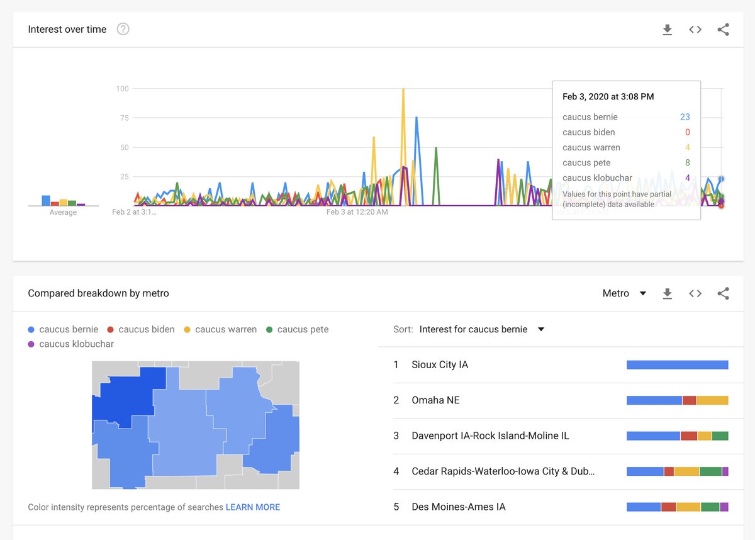The height and width of the screenshot is (540, 755).
Task: Click the caucus warren legend item
Action: point(220,329)
